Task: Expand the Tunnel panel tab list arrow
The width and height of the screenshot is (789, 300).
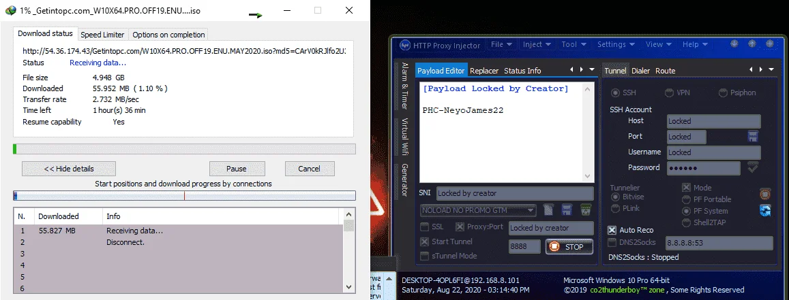Action: point(771,70)
